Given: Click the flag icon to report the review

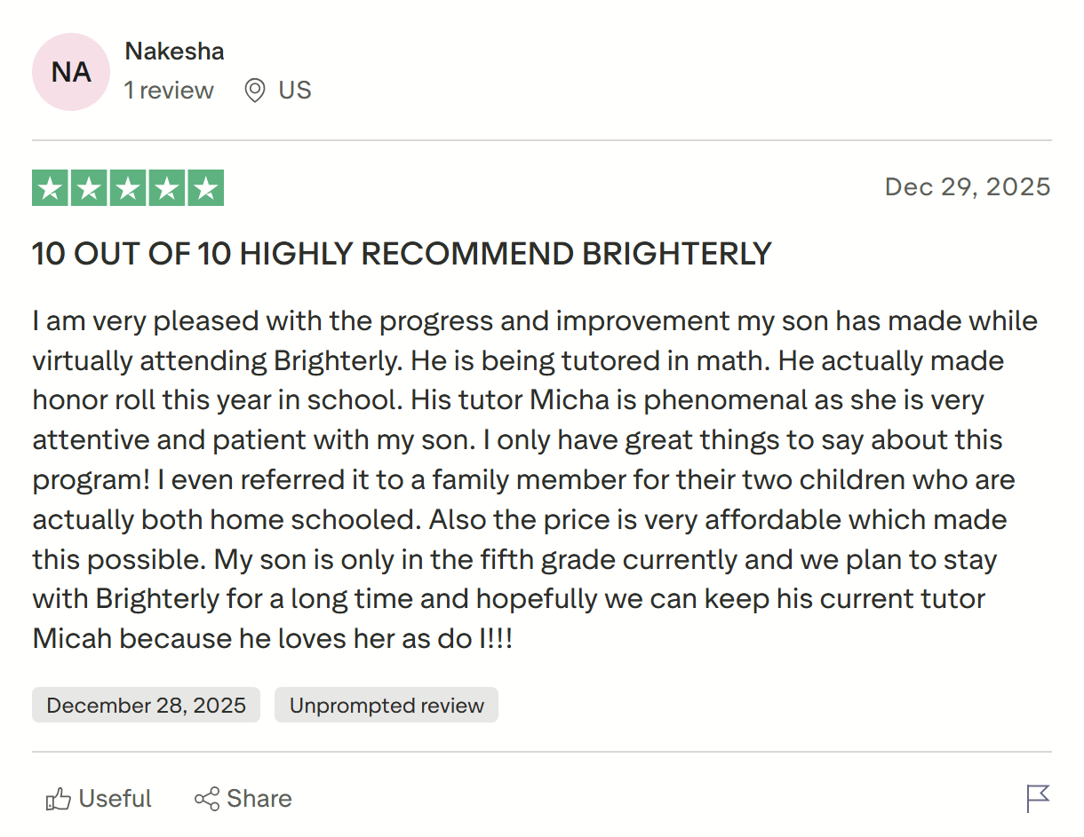Looking at the screenshot, I should click(1037, 798).
